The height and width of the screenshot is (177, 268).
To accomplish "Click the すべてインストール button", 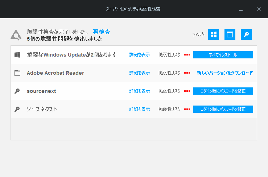I will click(223, 55).
